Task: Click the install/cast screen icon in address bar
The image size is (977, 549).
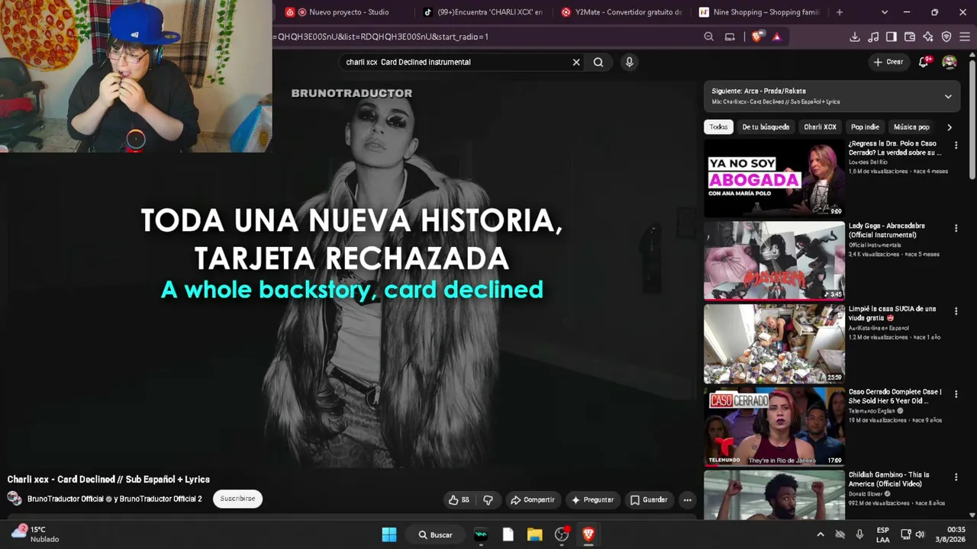Action: 730,37
